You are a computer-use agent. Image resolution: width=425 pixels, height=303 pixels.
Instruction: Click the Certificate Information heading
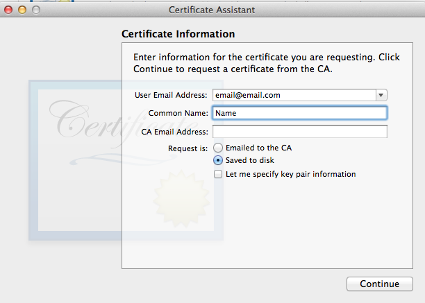178,34
